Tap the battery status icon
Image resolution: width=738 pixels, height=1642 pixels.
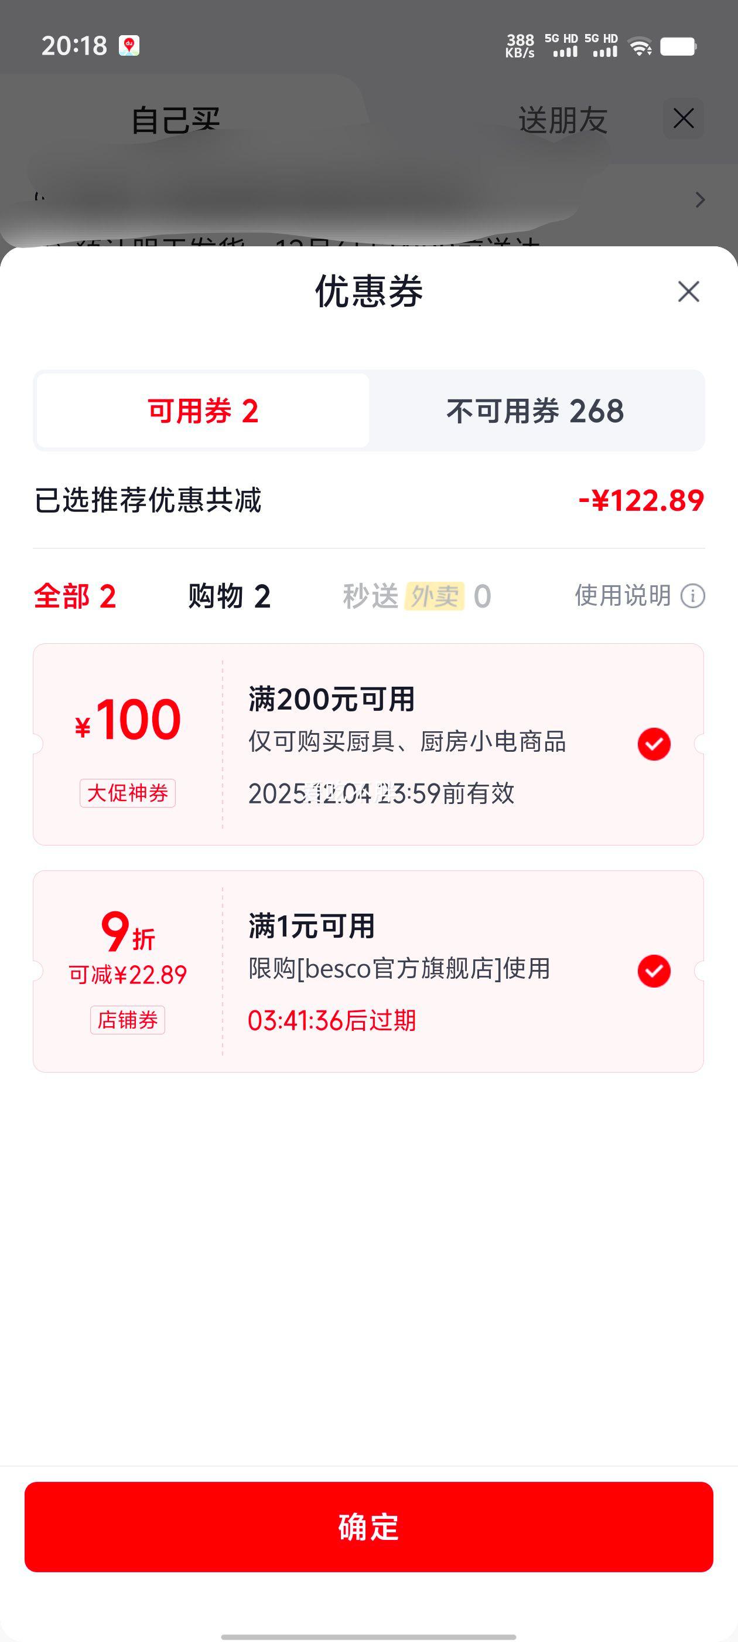(678, 46)
